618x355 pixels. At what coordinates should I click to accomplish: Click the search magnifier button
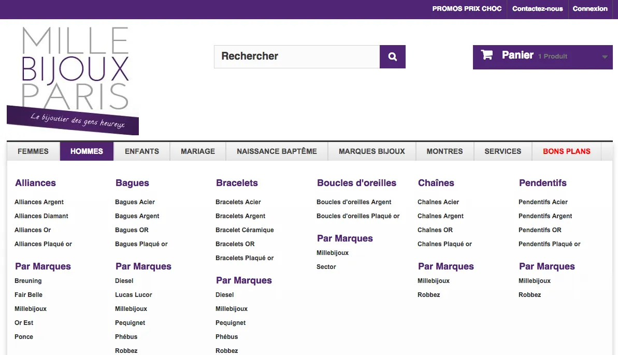[392, 57]
